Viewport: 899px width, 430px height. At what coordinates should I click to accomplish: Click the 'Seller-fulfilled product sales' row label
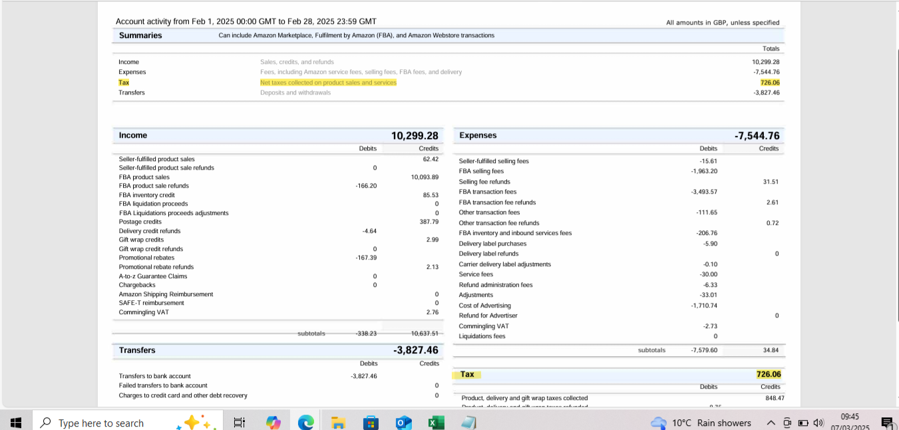pyautogui.click(x=157, y=159)
